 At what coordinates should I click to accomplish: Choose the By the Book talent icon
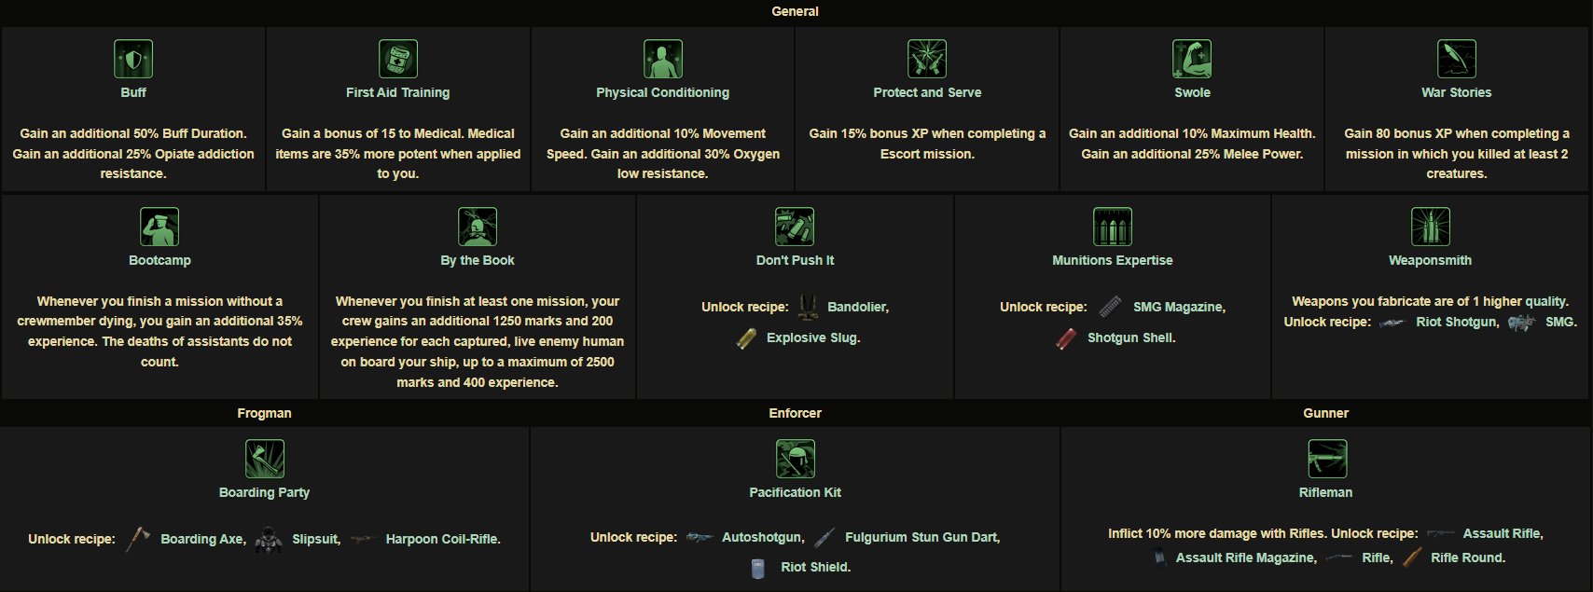point(478,227)
